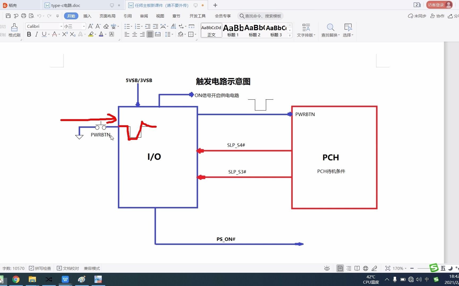The height and width of the screenshot is (286, 459).
Task: Enable eye protection mode in status bar
Action: click(x=326, y=268)
